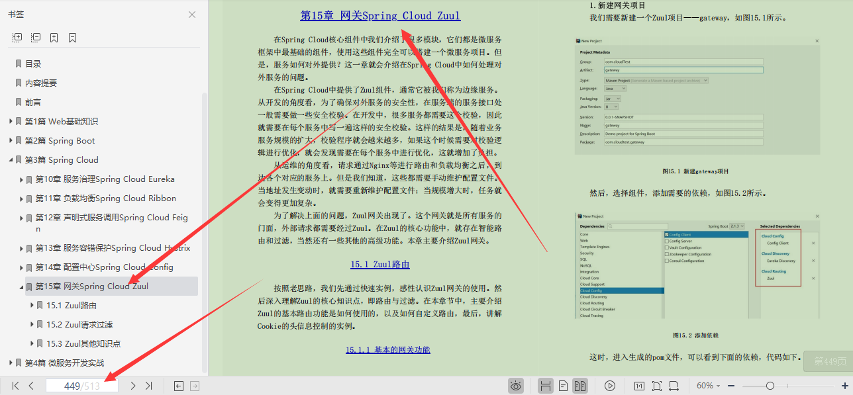This screenshot has width=853, height=395.
Task: Select 第14章 配置中心Spring Cloud Config bookmark
Action: (105, 267)
